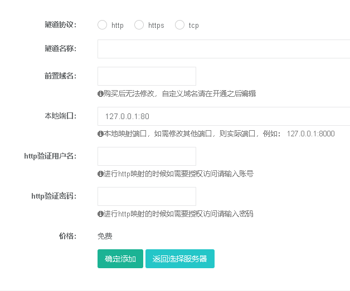
Task: Click the 隧道协议: label
Action: click(x=61, y=24)
